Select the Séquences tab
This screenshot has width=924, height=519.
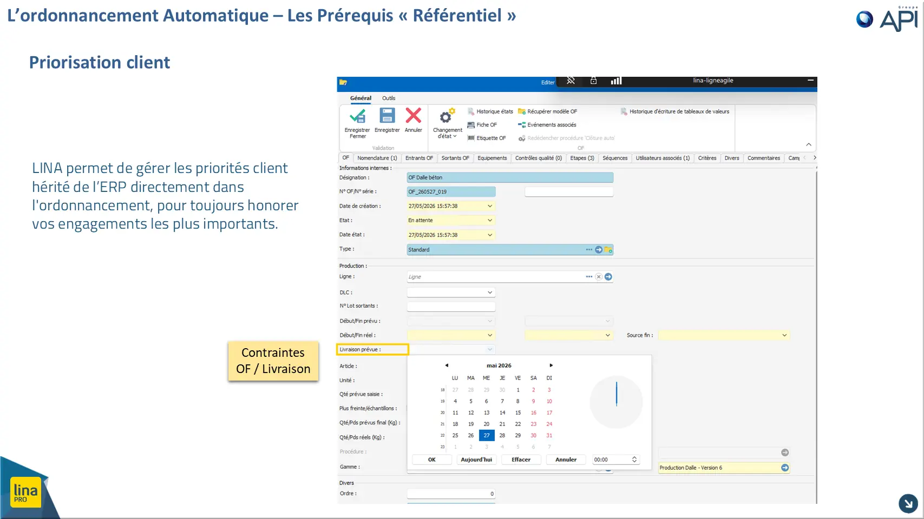click(x=615, y=158)
